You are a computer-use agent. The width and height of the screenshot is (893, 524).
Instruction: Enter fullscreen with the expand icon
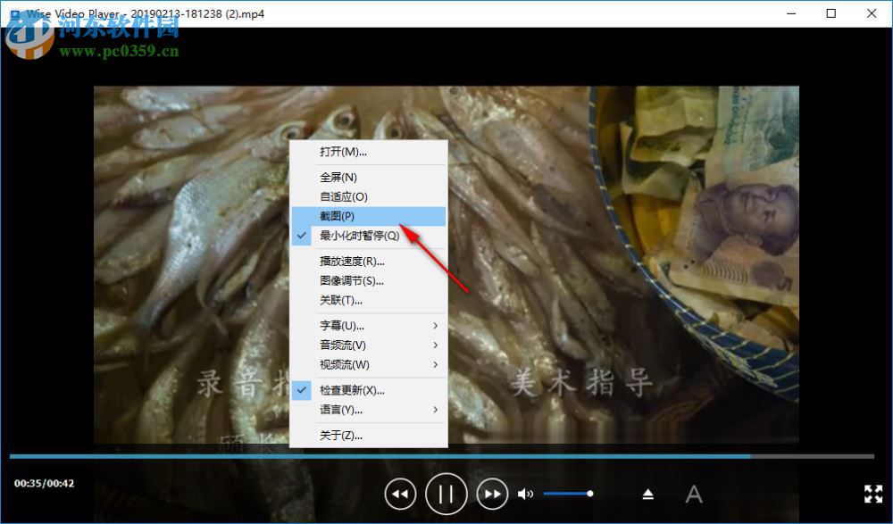(x=873, y=494)
